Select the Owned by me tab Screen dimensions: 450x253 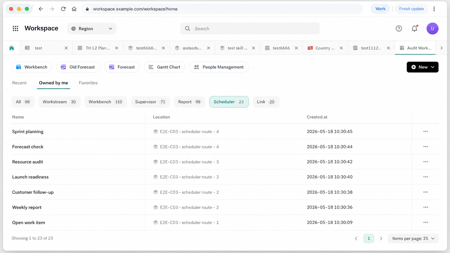[x=54, y=83]
